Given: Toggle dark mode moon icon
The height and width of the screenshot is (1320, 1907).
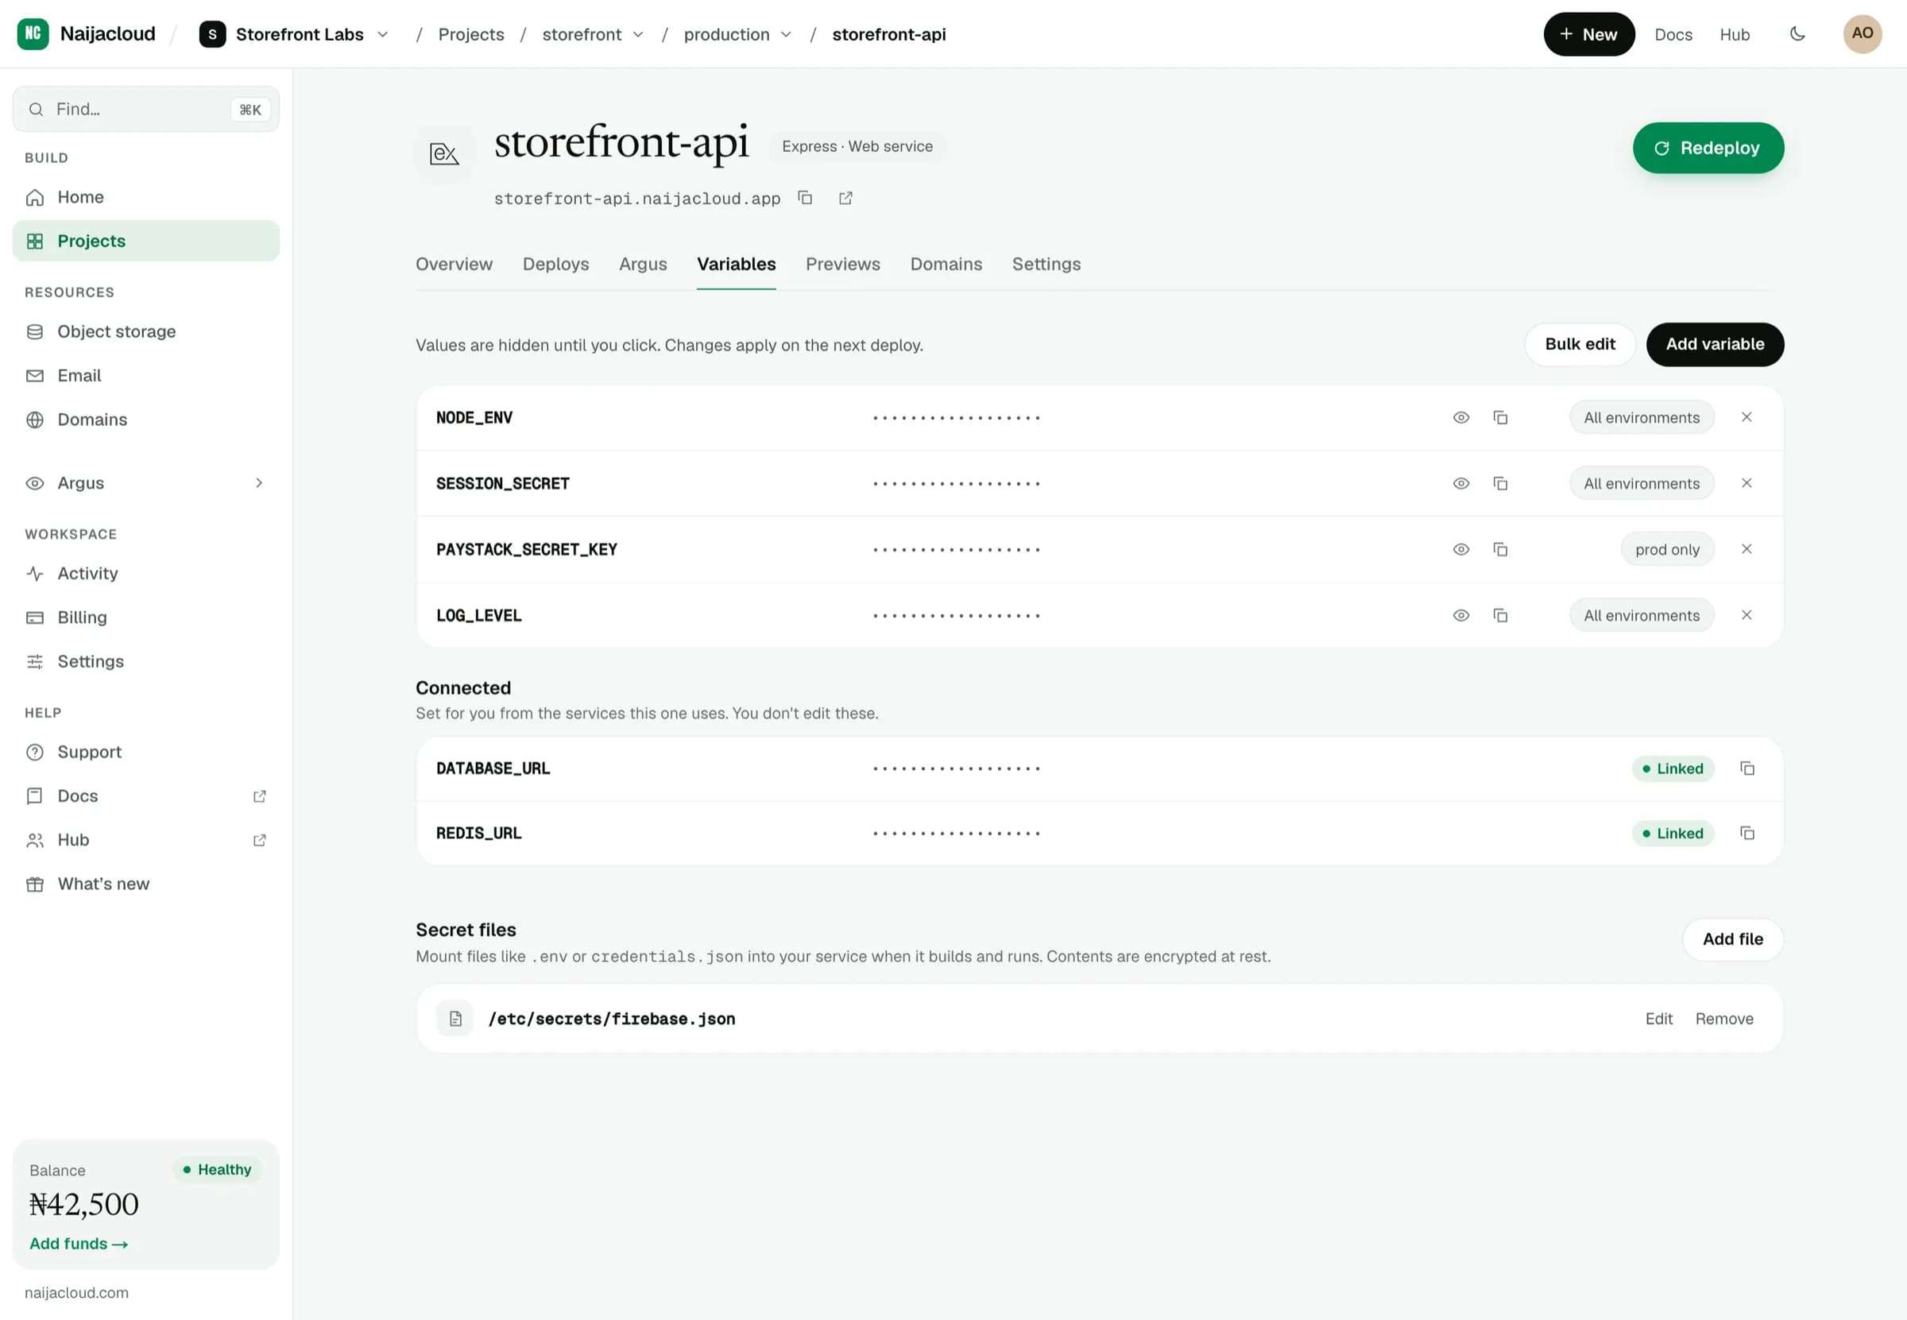Looking at the screenshot, I should coord(1797,34).
